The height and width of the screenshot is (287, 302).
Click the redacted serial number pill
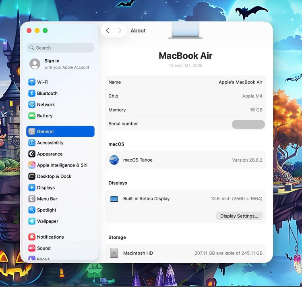coord(248,124)
